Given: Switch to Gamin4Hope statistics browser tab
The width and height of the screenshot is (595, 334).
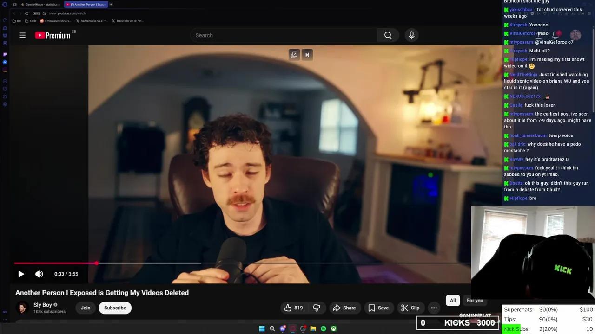Looking at the screenshot, I should pos(40,4).
